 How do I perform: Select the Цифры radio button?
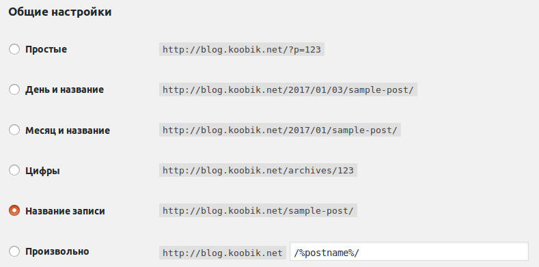pos(14,171)
